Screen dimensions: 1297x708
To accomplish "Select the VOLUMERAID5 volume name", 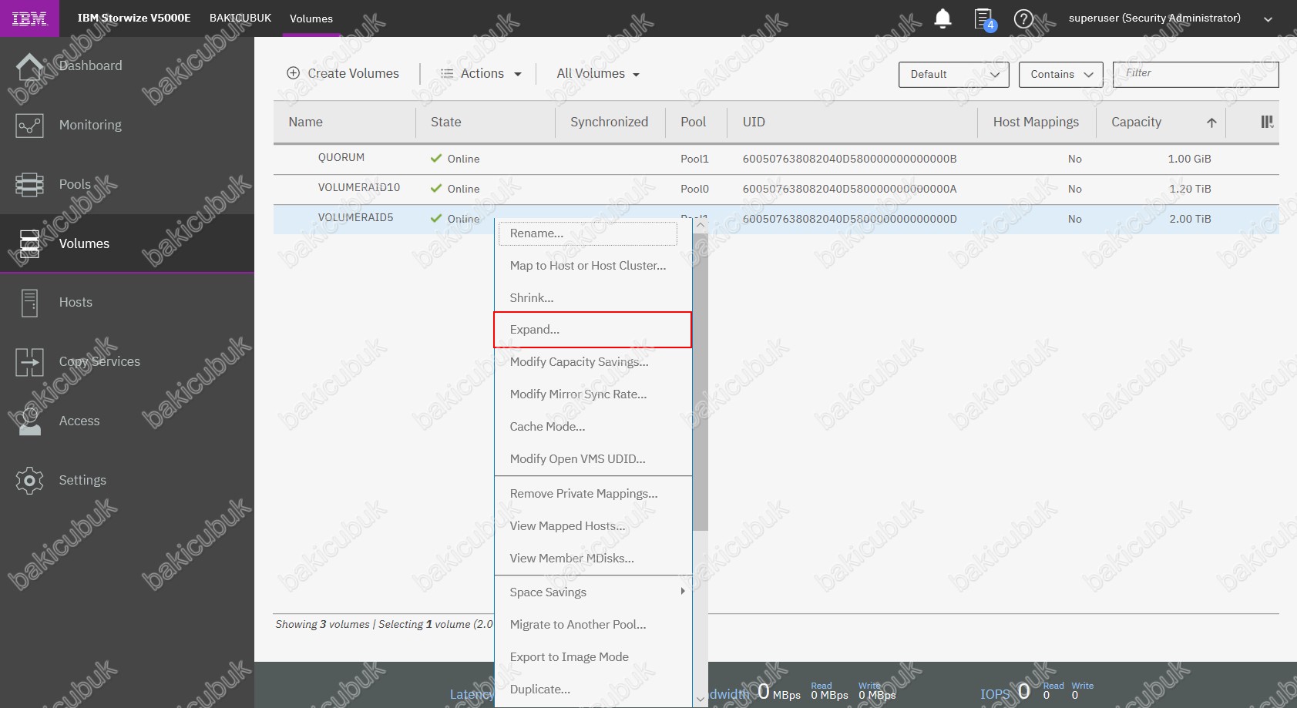I will pyautogui.click(x=355, y=218).
